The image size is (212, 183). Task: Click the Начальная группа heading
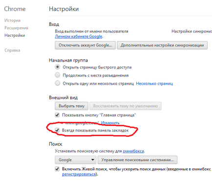68,60
